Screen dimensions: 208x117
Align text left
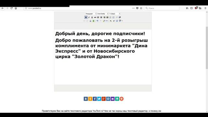[98, 17]
